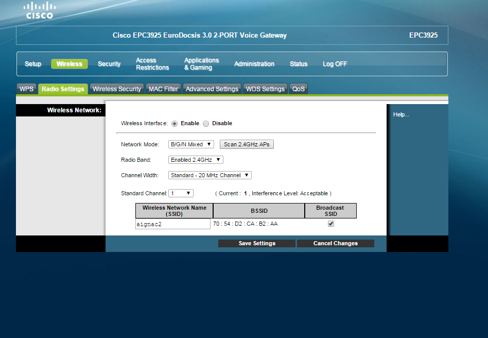
Task: Open the Standard Channel dropdown
Action: click(181, 193)
